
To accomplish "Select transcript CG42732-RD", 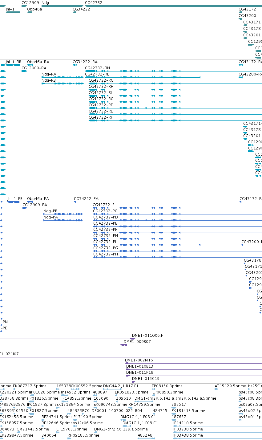I will (175, 108).
